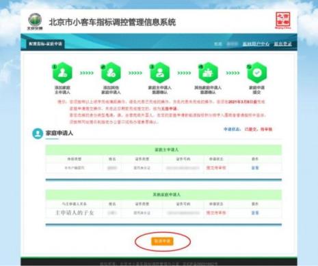318x266 pixels.
Task: Click the 添加家庭主申请人 step label
Action: point(62,90)
